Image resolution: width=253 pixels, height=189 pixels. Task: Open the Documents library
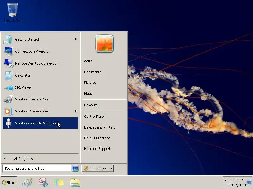click(x=92, y=72)
